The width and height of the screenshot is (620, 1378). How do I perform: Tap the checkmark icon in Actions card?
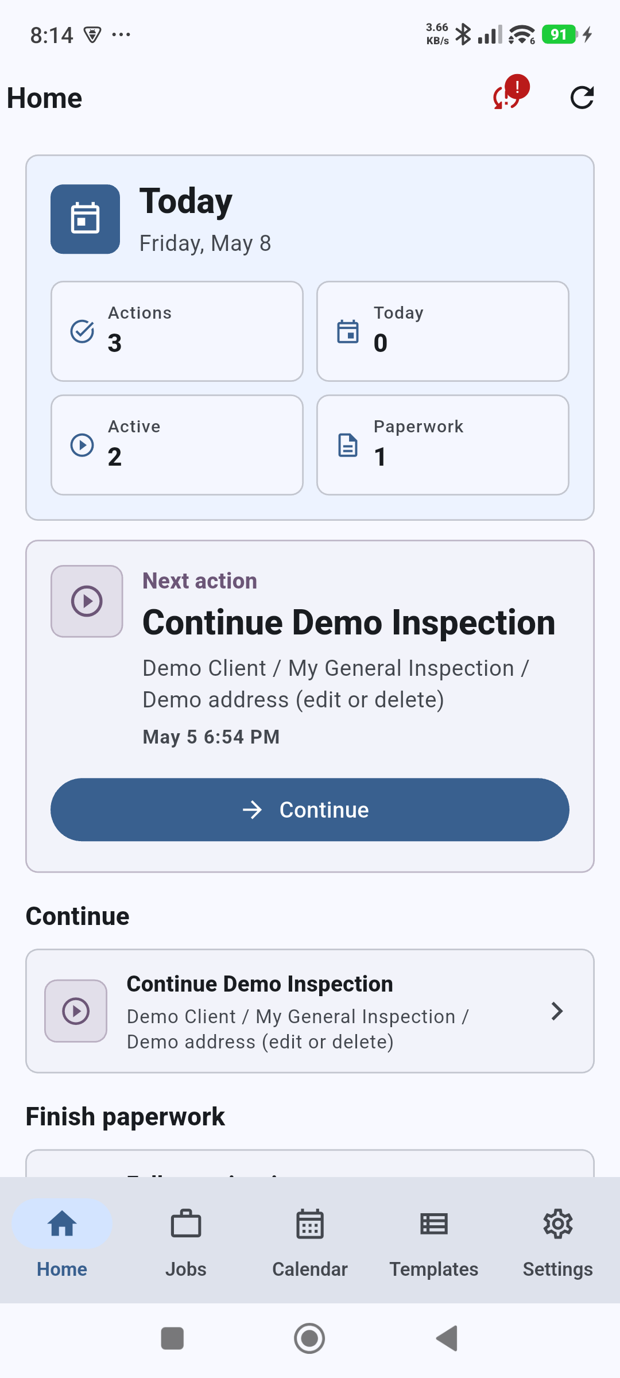coord(82,331)
